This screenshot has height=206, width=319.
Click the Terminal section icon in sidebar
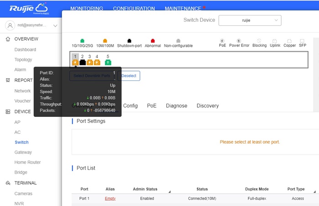(8, 183)
